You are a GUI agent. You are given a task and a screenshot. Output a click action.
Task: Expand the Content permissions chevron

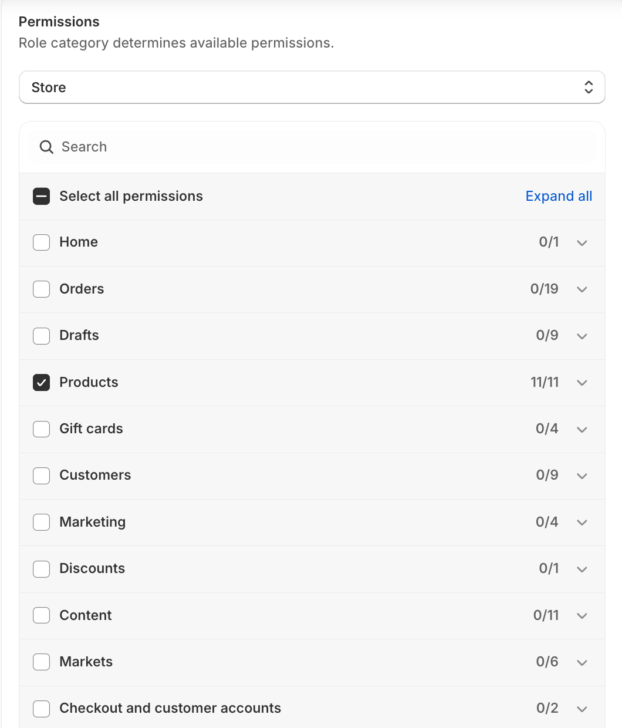pyautogui.click(x=582, y=615)
